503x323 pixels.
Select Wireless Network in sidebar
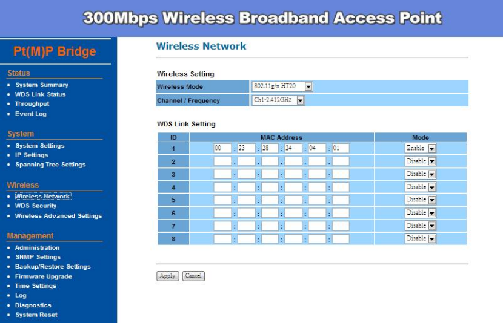coord(42,196)
